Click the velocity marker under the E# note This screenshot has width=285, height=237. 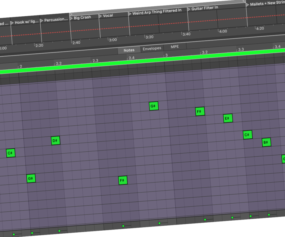232,218
